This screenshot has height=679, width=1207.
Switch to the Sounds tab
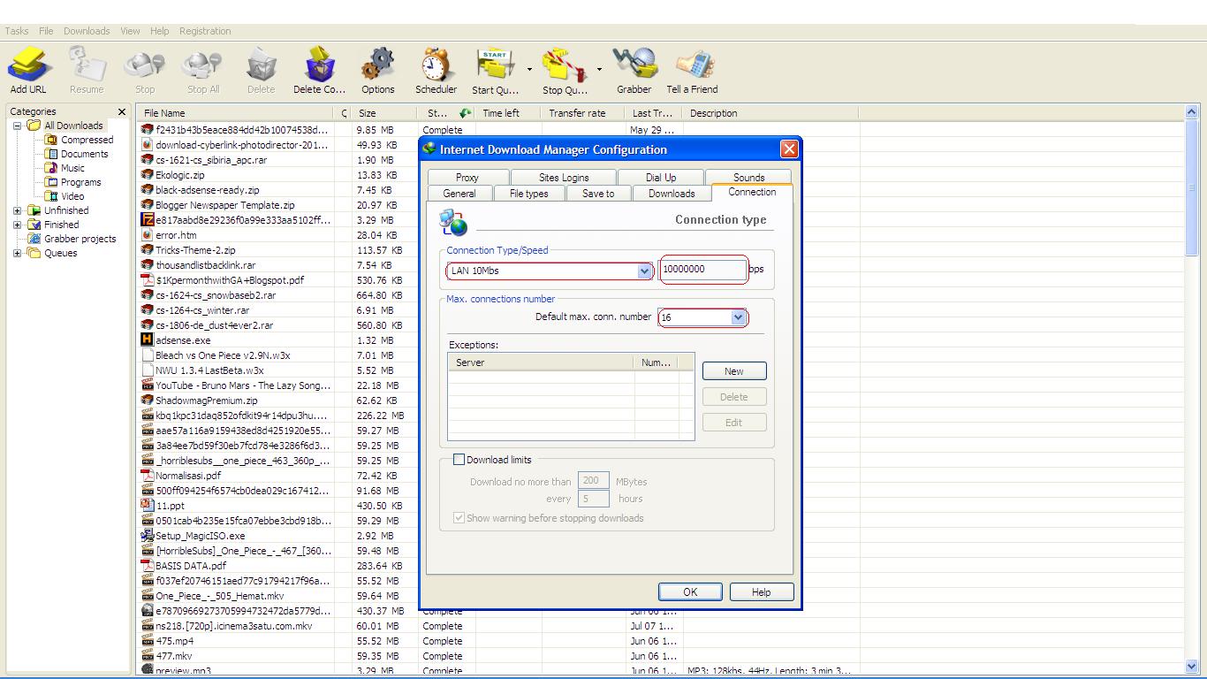point(749,177)
